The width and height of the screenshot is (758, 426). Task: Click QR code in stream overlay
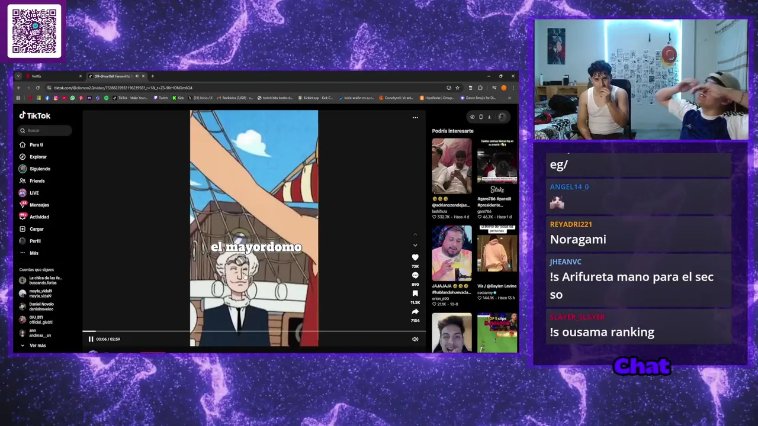[x=34, y=31]
